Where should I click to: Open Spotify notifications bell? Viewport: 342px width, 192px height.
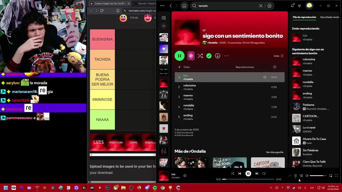292,6
